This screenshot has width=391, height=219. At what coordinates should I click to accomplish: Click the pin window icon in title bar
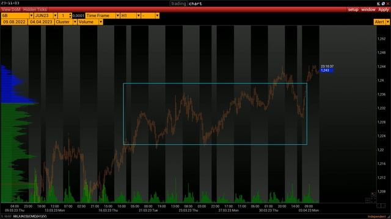point(378,4)
